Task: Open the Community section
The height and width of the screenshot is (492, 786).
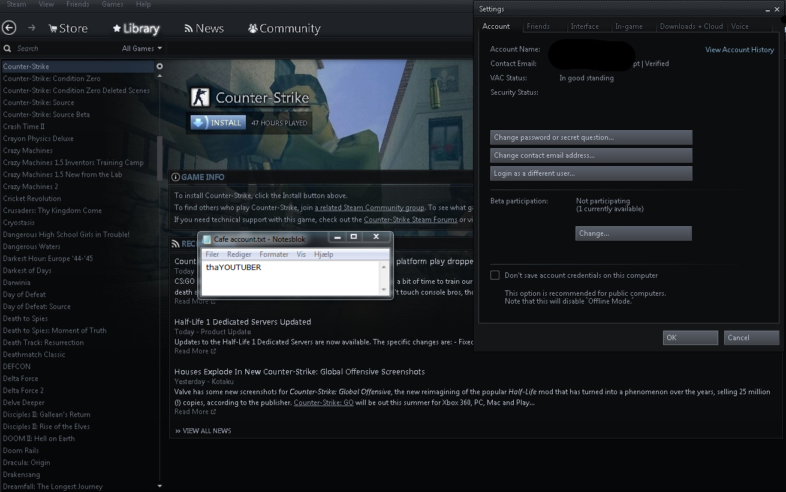Action: pyautogui.click(x=284, y=28)
